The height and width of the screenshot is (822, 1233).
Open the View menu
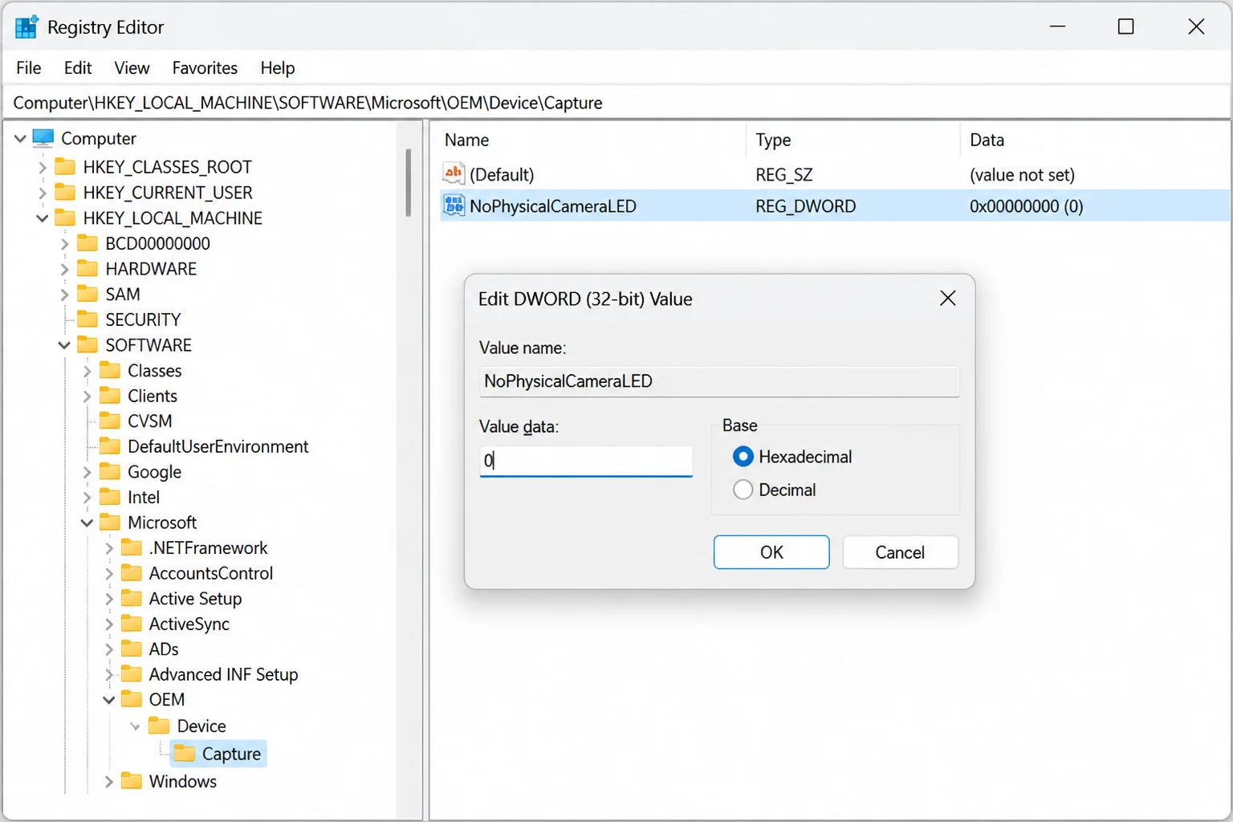point(132,68)
